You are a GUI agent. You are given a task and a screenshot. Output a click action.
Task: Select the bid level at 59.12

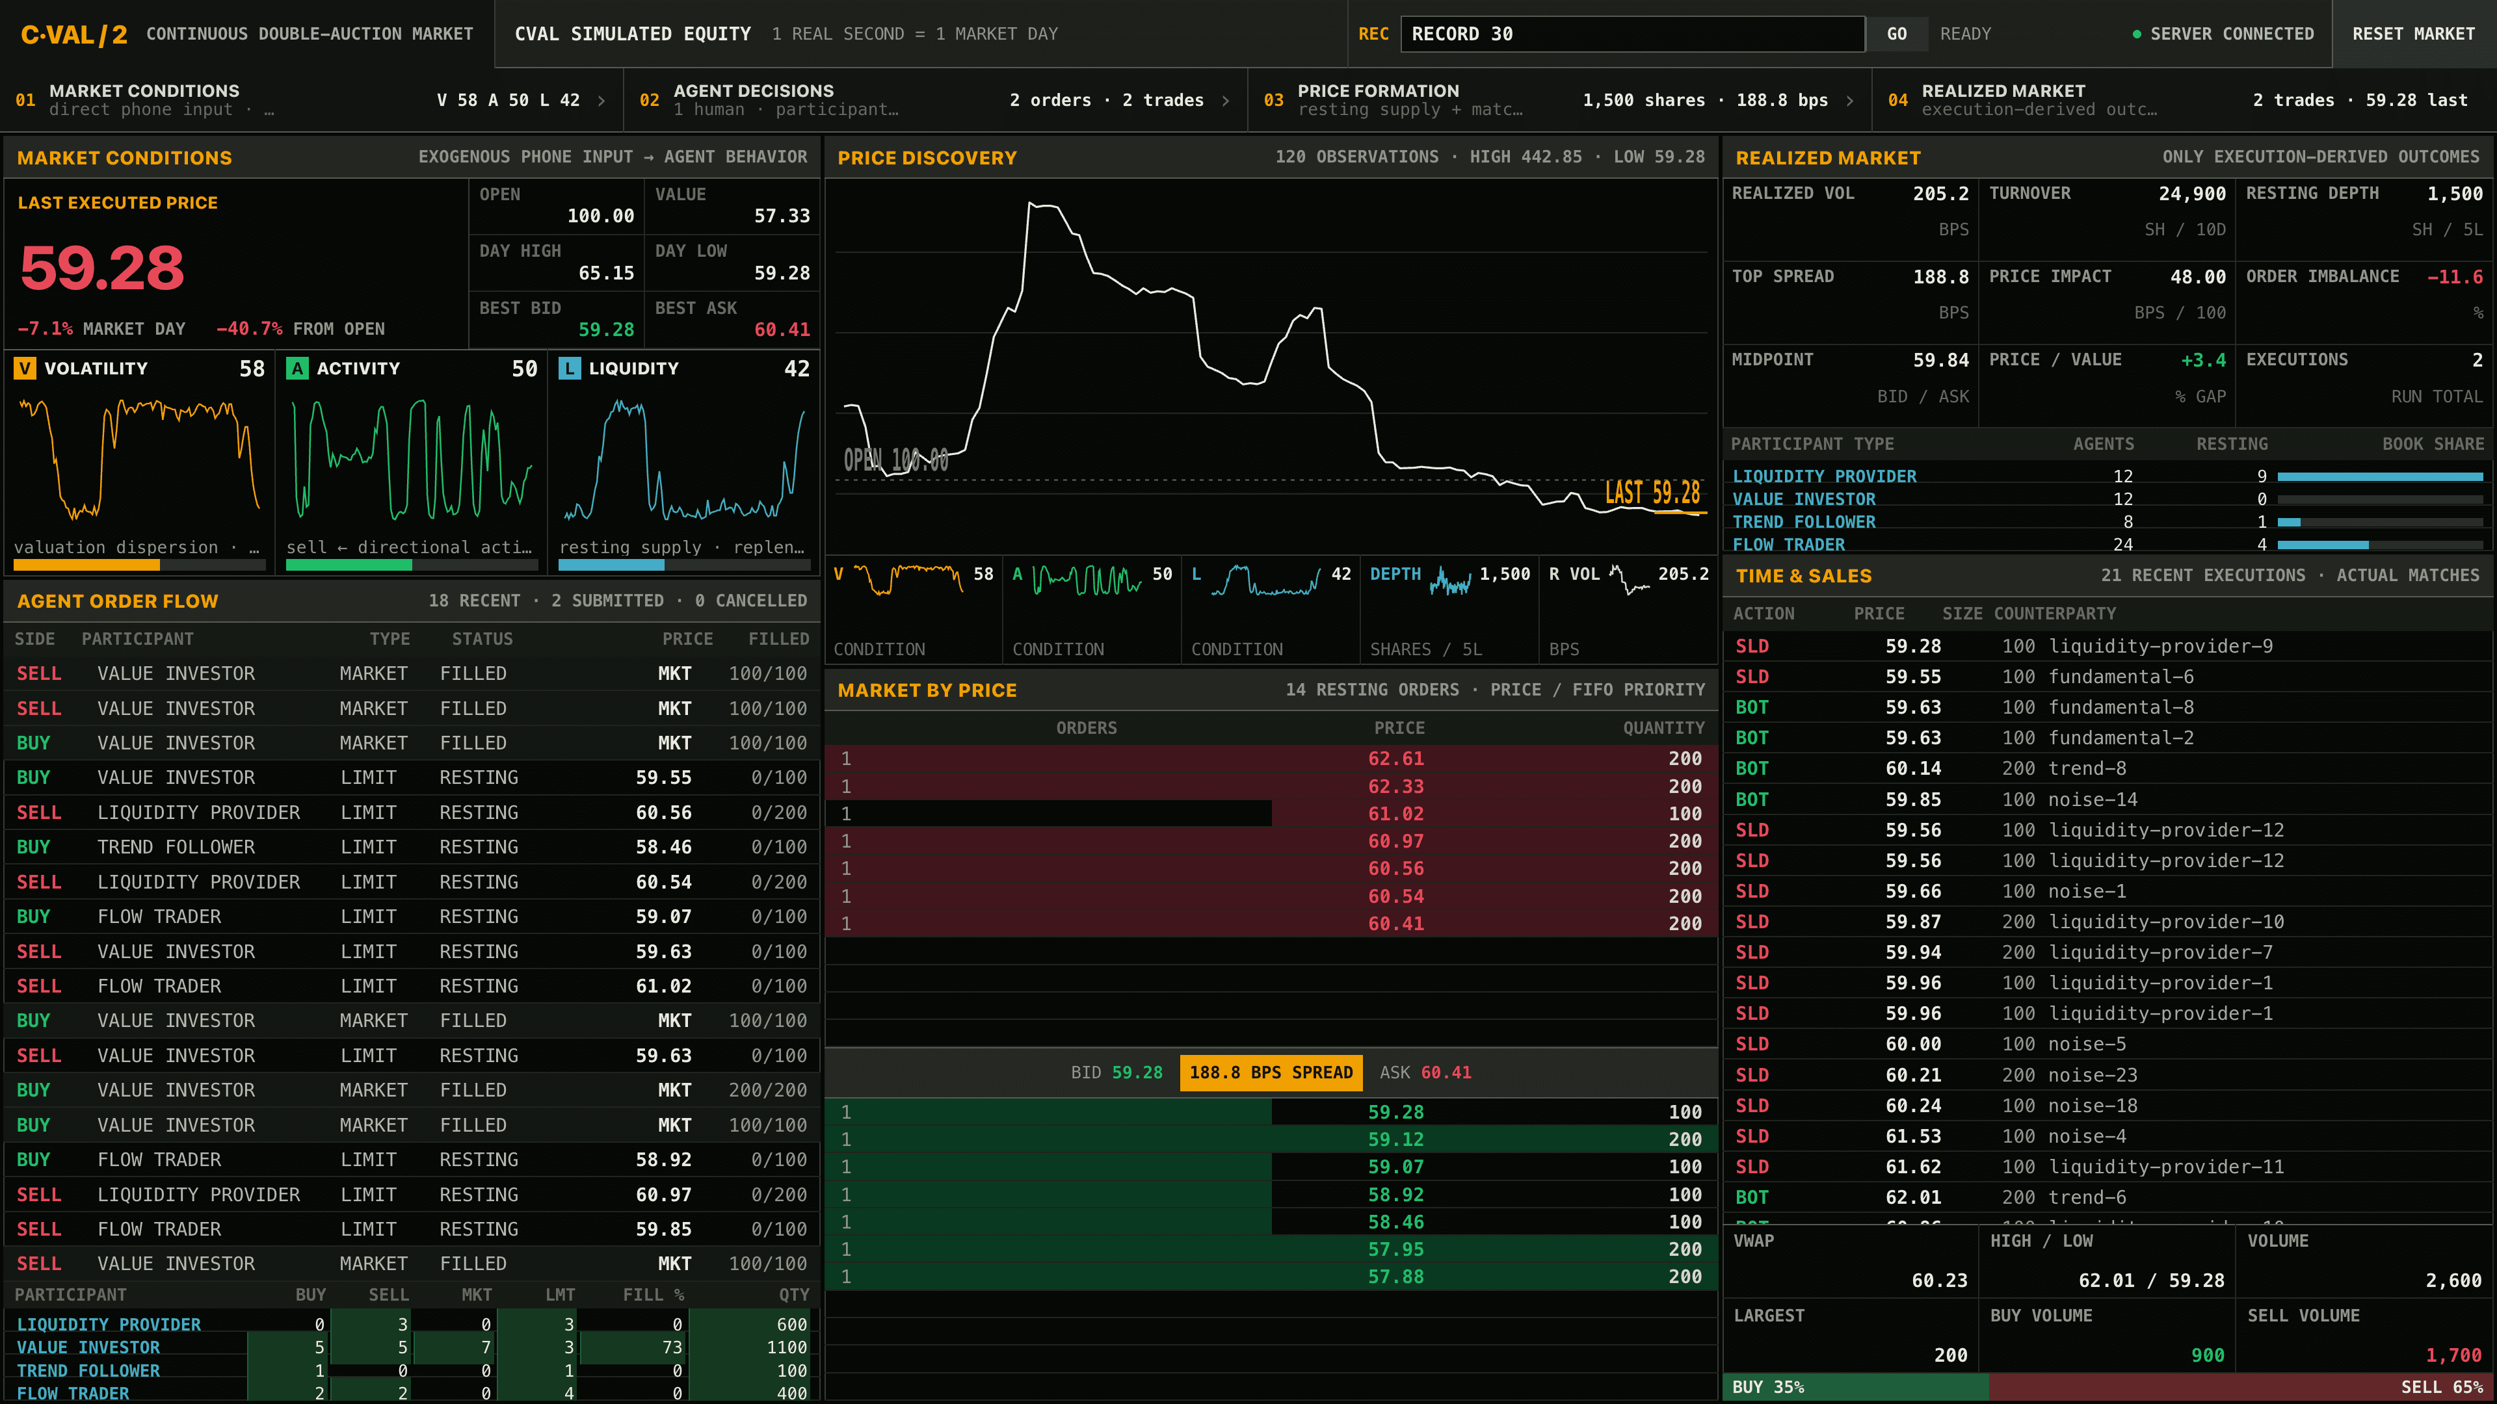(1271, 1139)
